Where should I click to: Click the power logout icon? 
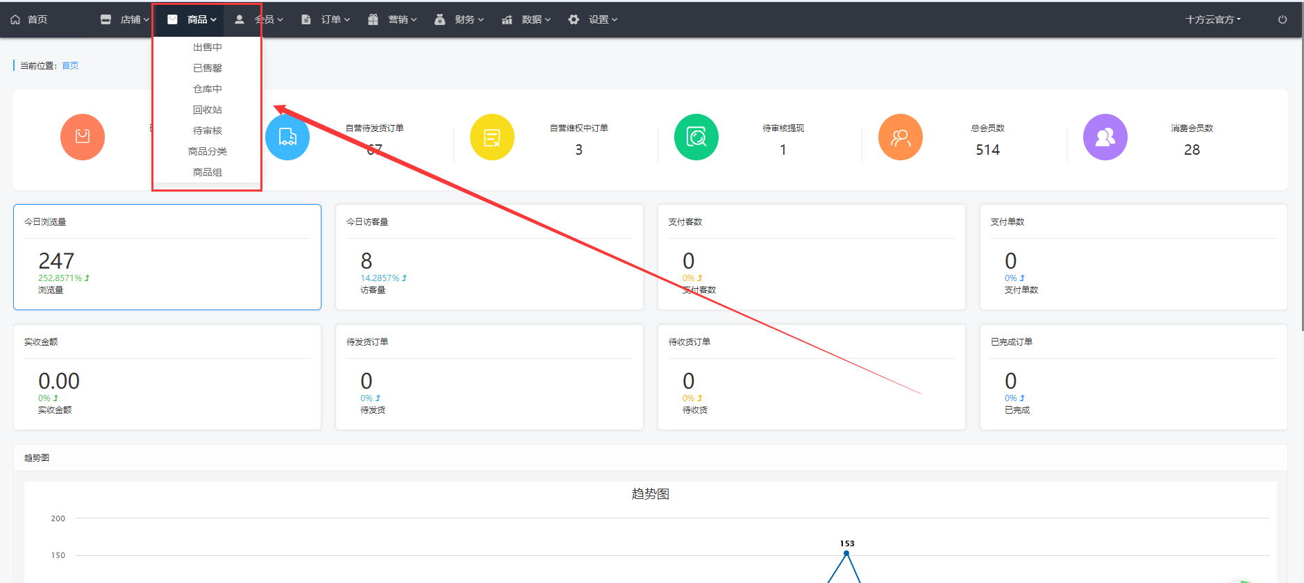tap(1282, 19)
